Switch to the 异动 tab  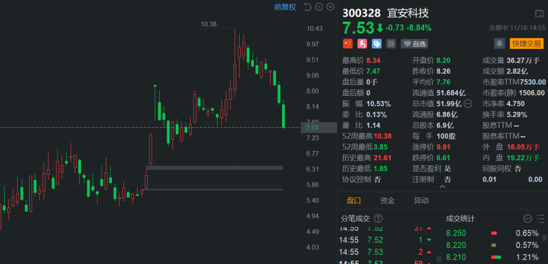coord(421,201)
